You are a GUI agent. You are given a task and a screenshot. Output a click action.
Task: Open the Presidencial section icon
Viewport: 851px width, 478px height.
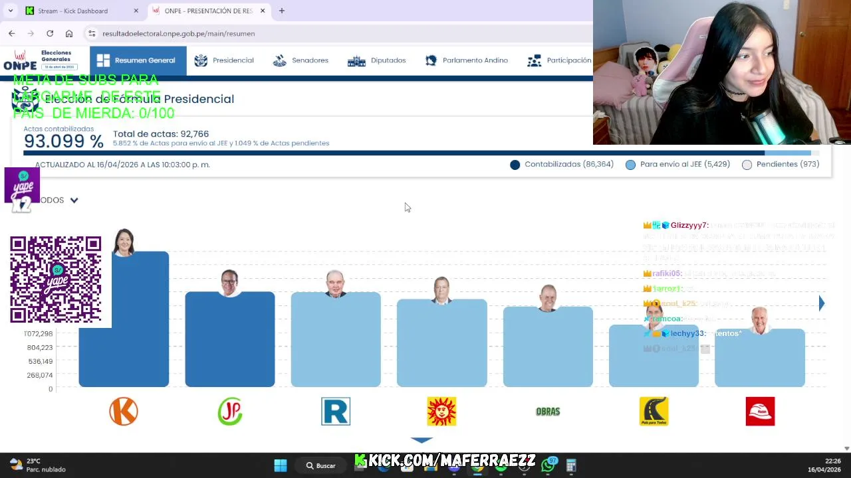(201, 60)
